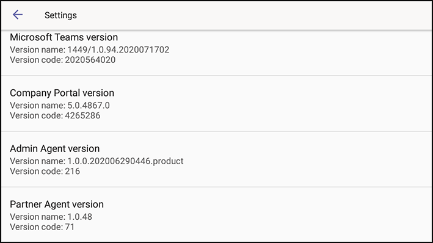Select Partner Agent version code 71
The width and height of the screenshot is (433, 243).
coord(42,227)
